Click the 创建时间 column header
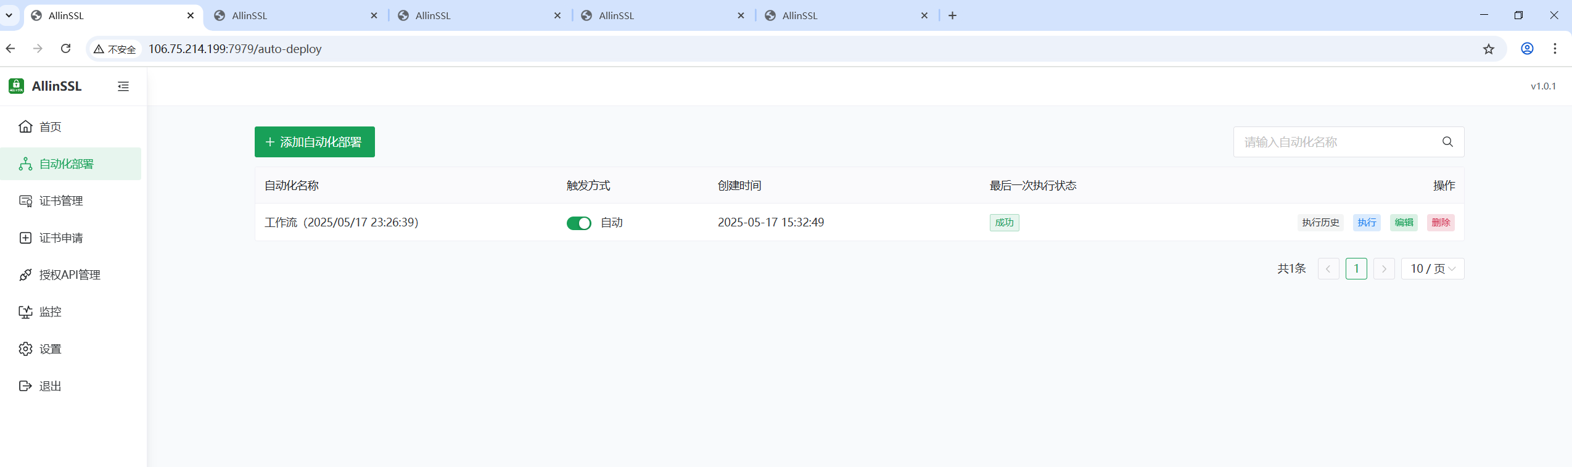Viewport: 1572px width, 467px height. (x=739, y=186)
